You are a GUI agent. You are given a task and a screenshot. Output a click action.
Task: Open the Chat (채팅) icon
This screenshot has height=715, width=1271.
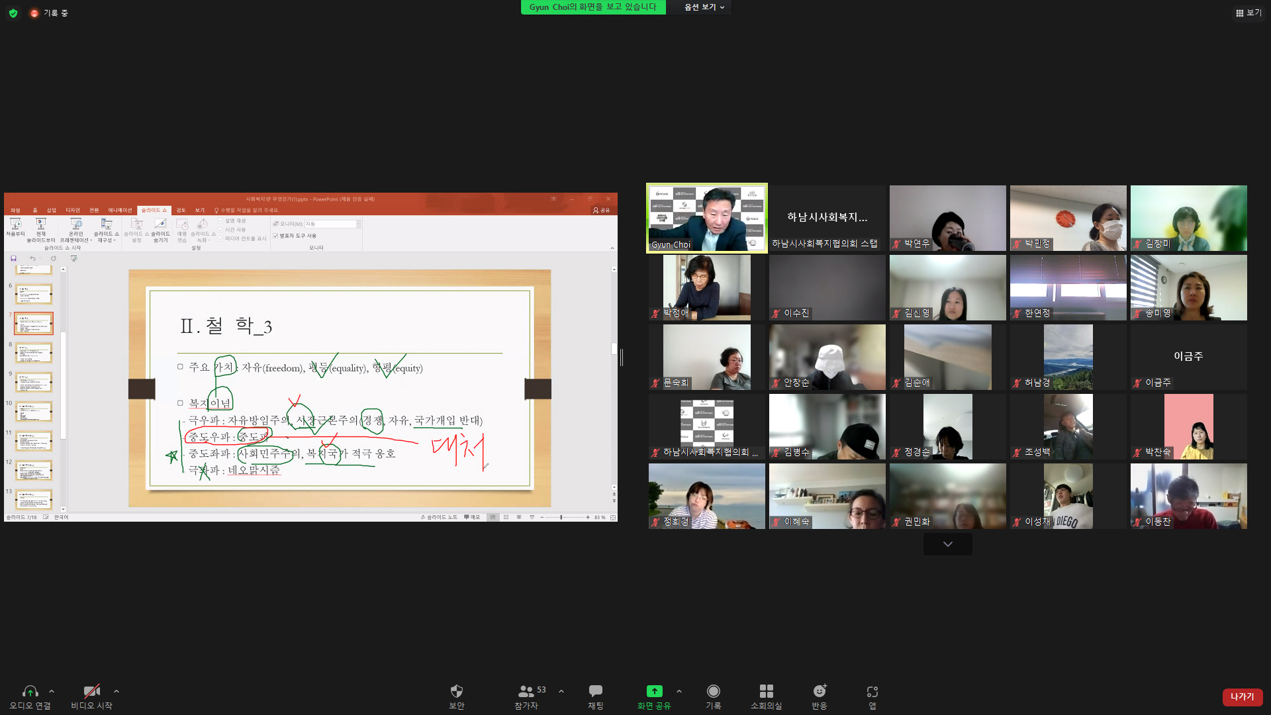[x=595, y=691]
